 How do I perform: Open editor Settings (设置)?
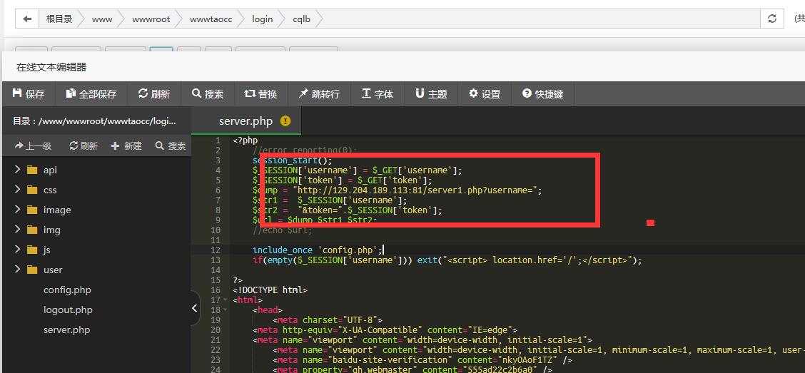tap(485, 94)
